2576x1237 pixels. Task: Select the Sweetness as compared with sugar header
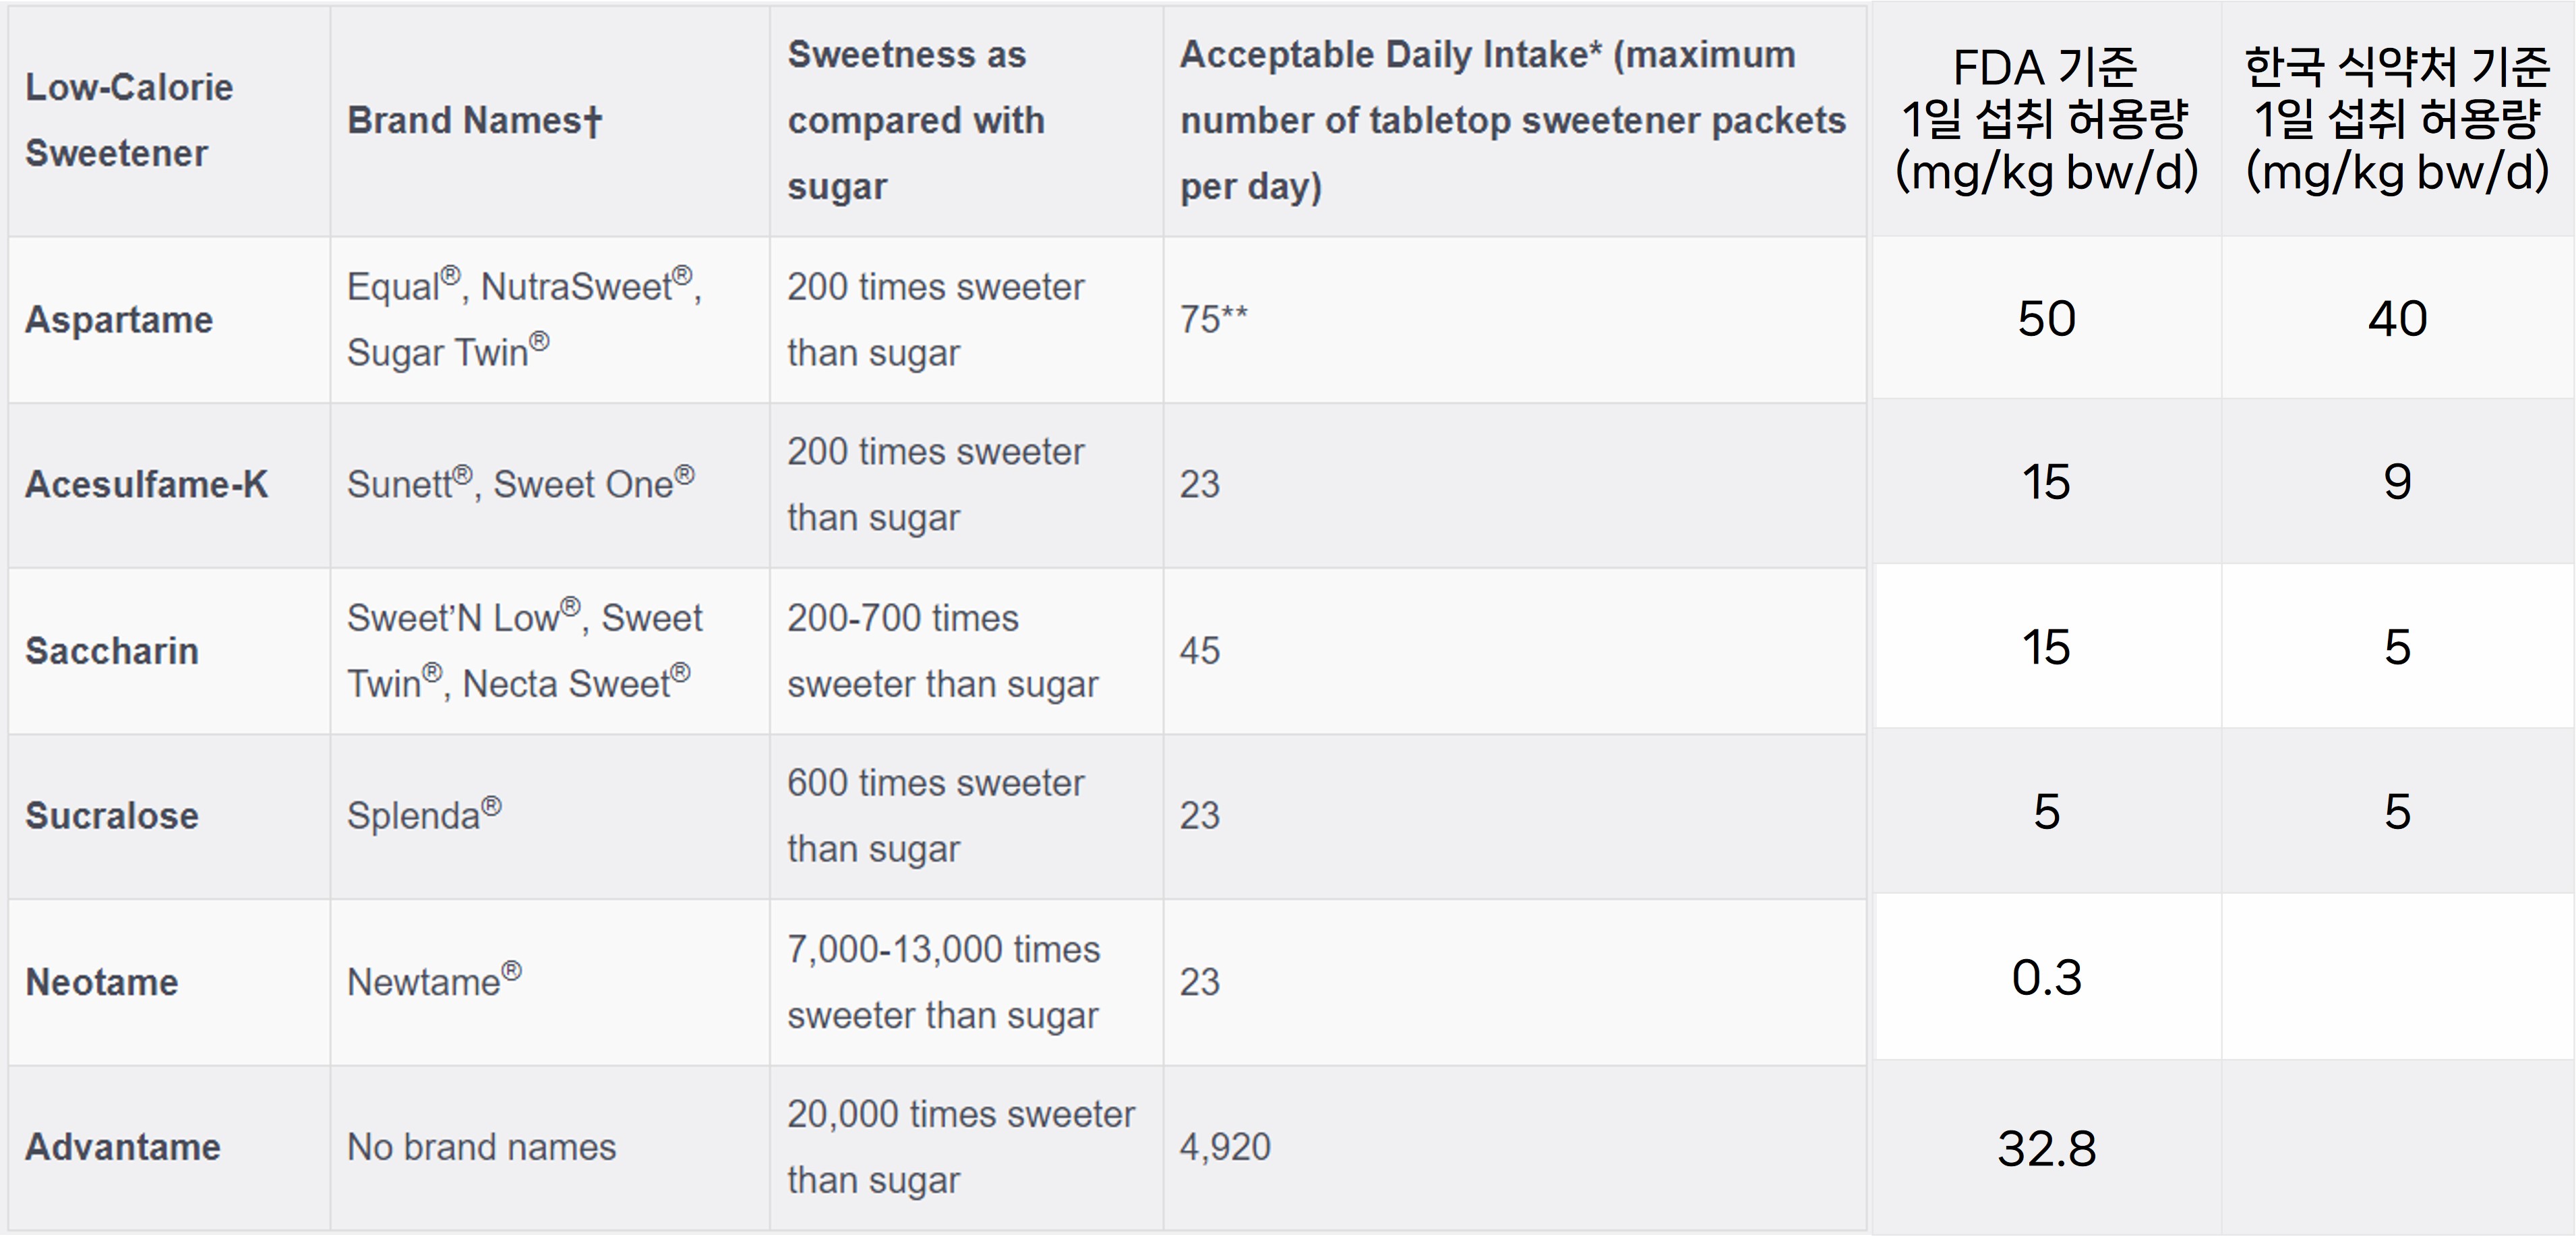[x=916, y=120]
